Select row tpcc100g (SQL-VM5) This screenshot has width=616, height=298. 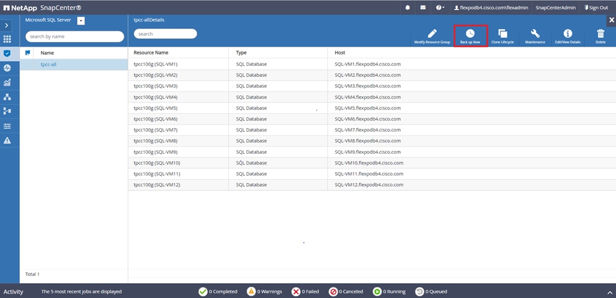point(372,108)
